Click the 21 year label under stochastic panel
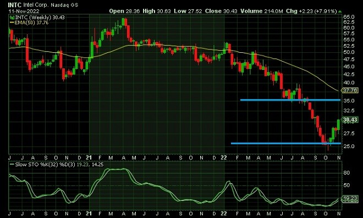The height and width of the screenshot is (218, 363). coord(89,214)
